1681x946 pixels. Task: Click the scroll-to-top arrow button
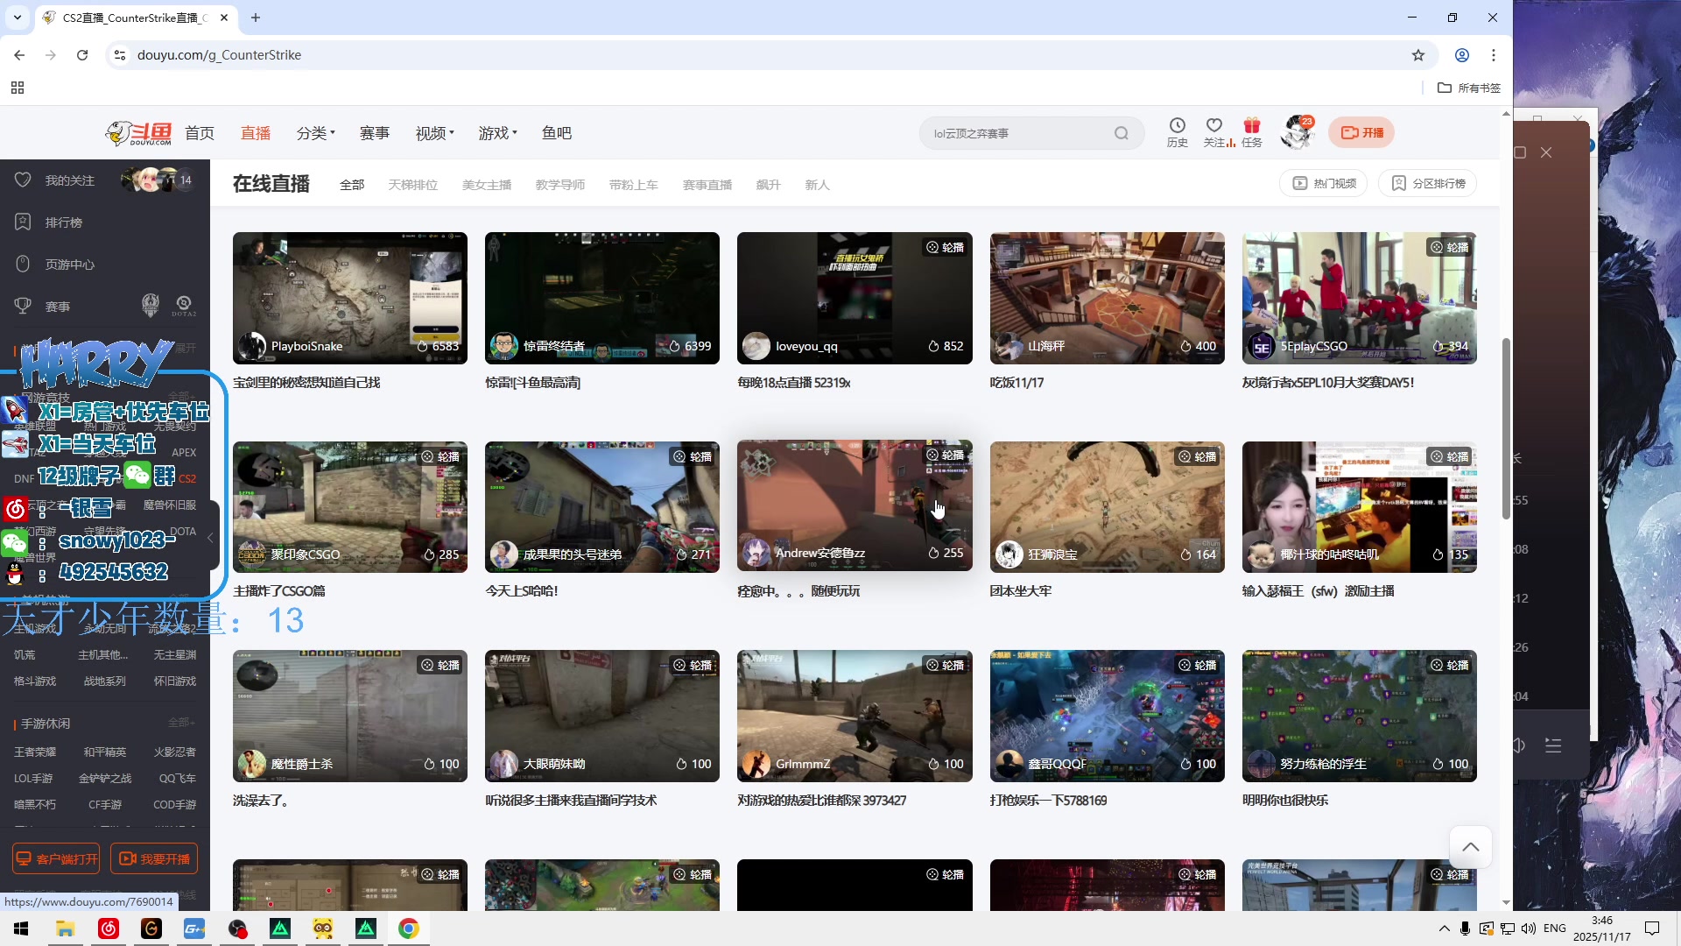[1471, 847]
